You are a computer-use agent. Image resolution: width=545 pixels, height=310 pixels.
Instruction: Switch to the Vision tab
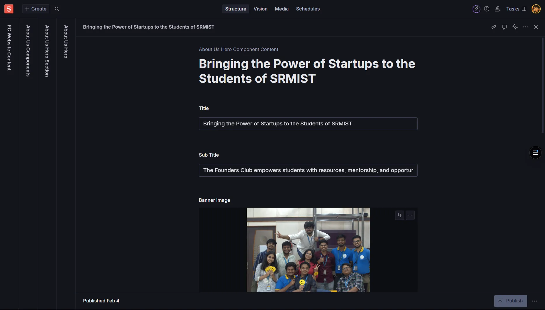pyautogui.click(x=260, y=9)
